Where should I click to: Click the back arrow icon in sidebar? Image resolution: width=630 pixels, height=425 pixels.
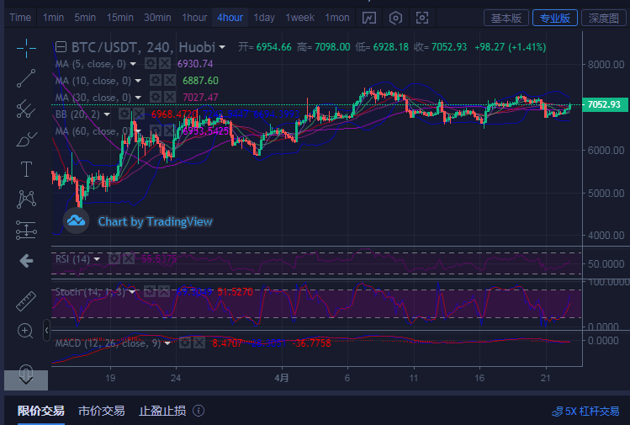tap(27, 261)
